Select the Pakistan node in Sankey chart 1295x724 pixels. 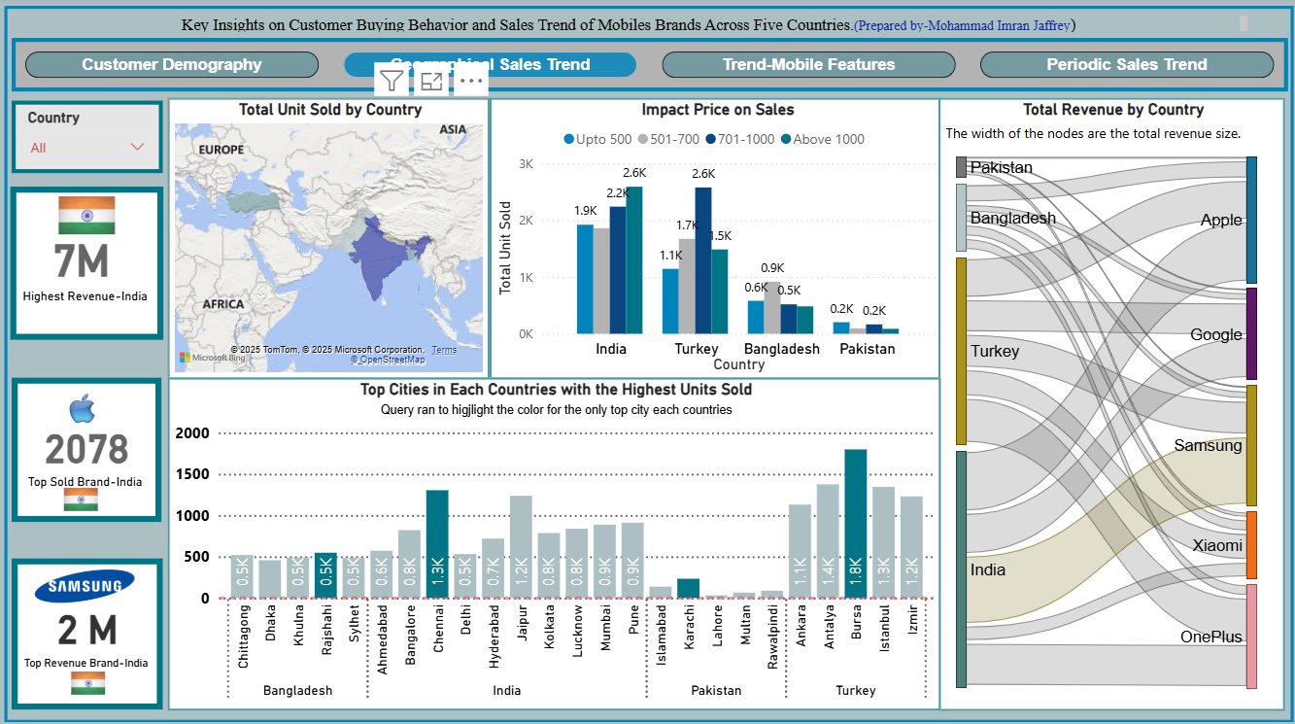(x=961, y=167)
